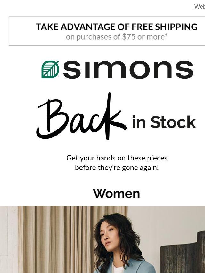Click the asterisk after "or more"

166,35
